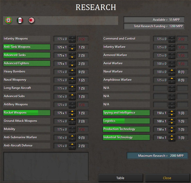The width and height of the screenshot is (191, 183).
Task: Increase Long Range Aircraft research up arrow
Action: 72,87
